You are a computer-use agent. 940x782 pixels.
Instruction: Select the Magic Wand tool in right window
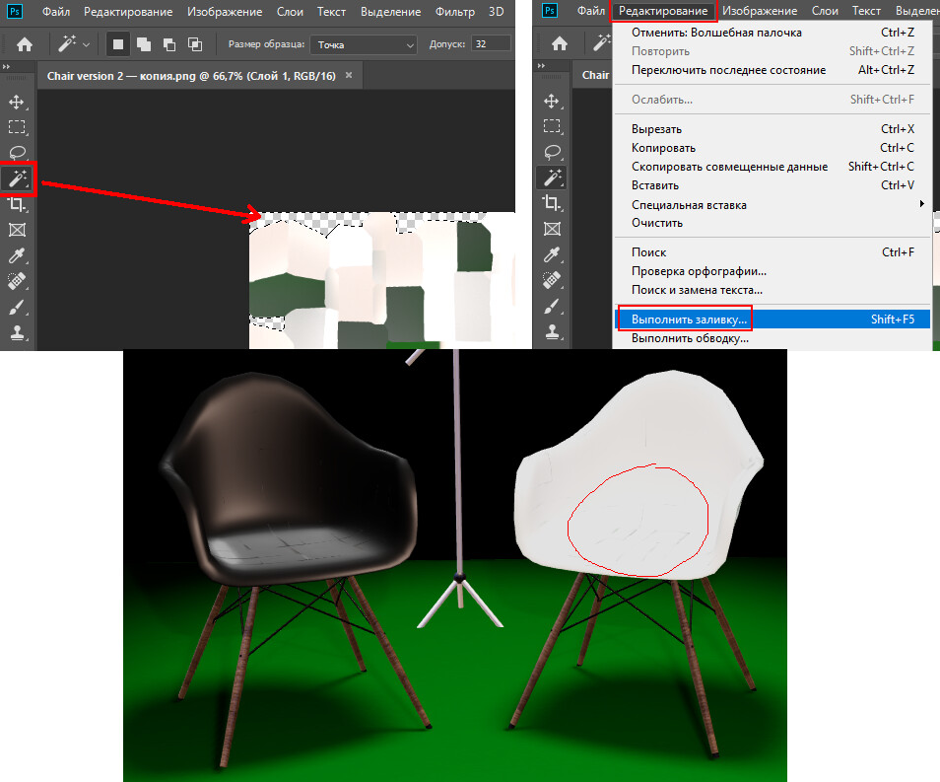click(x=552, y=178)
